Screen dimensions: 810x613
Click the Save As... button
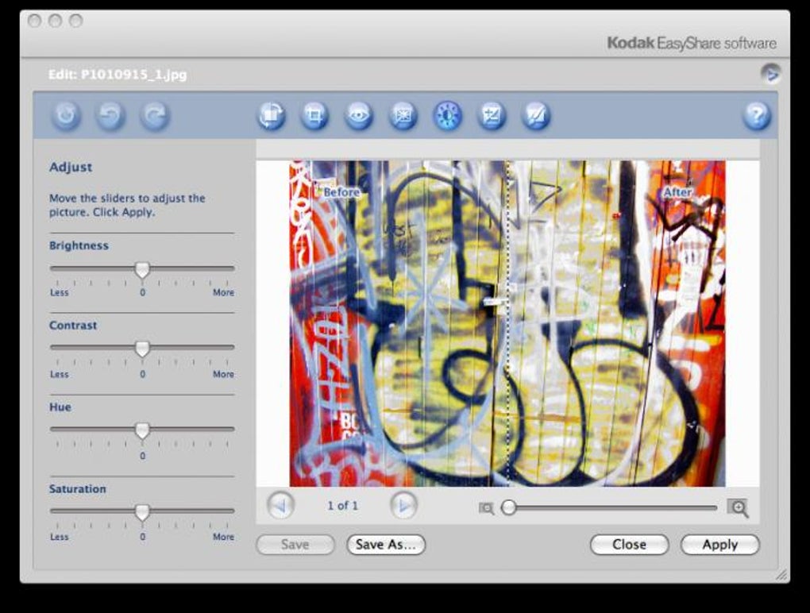tap(386, 544)
